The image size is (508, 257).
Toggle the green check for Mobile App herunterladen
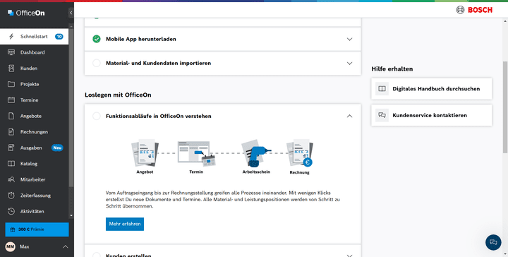(97, 39)
